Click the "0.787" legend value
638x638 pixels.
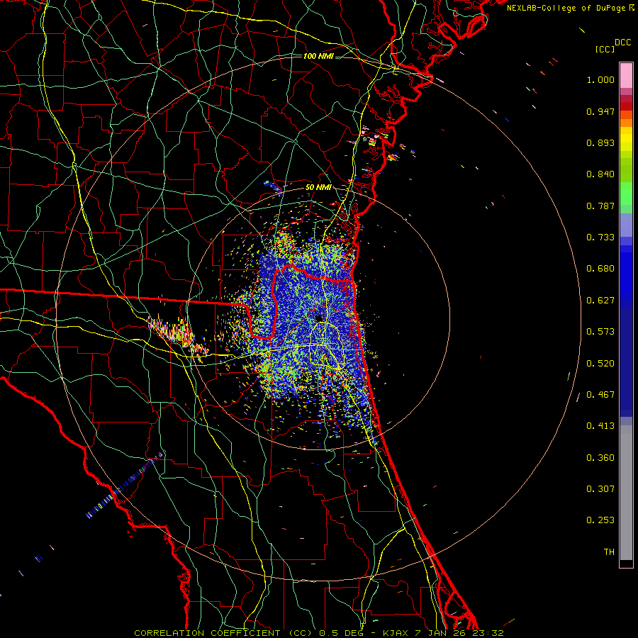(600, 206)
